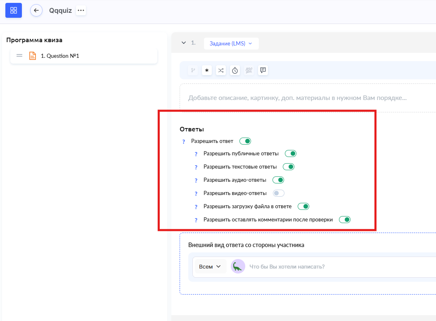
Task: Collapse question 1 with the chevron
Action: point(184,43)
